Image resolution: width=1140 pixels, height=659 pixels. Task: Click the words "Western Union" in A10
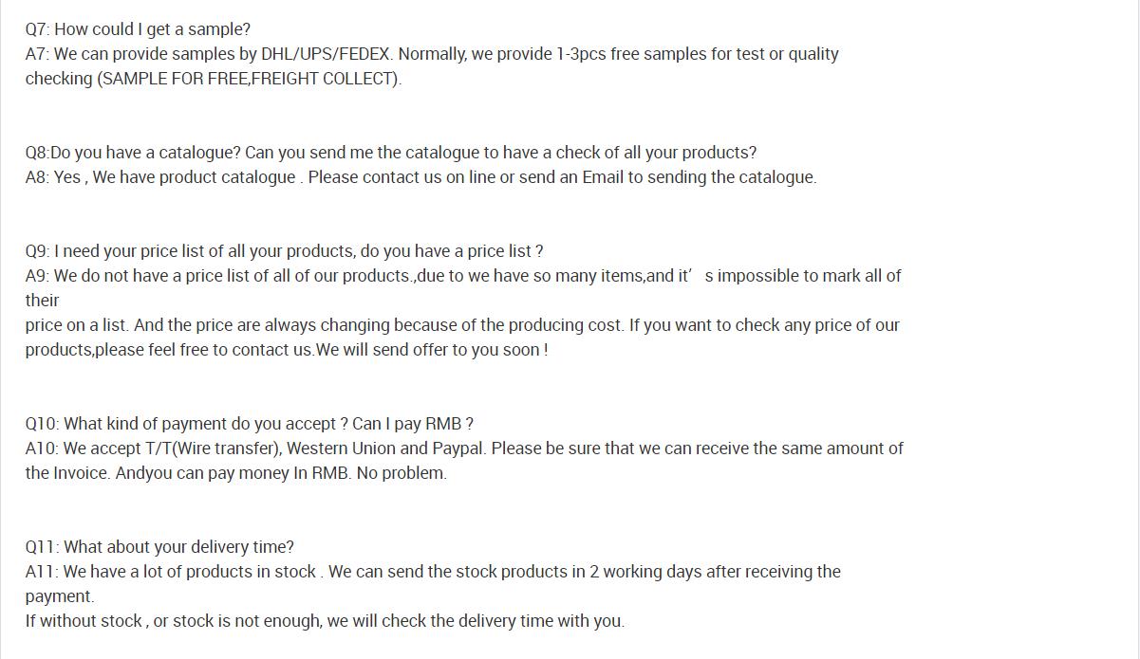click(x=341, y=448)
